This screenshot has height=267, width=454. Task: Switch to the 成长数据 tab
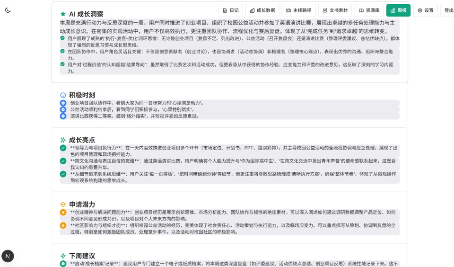tap(262, 10)
